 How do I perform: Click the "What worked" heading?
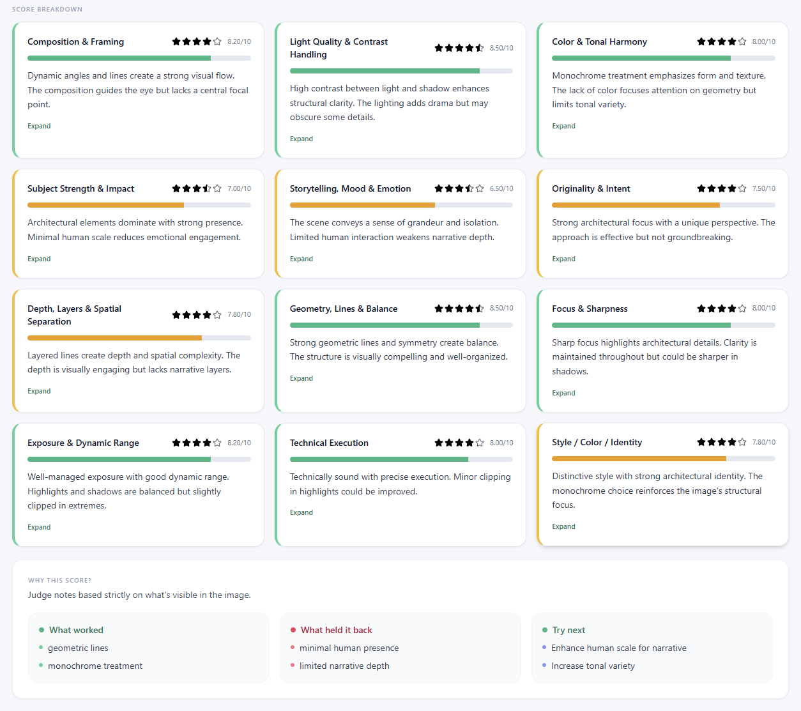tap(76, 630)
